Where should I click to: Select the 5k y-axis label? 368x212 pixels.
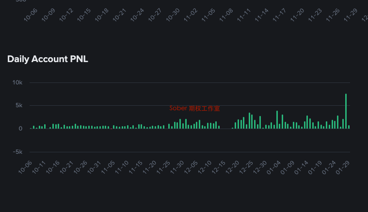18,105
